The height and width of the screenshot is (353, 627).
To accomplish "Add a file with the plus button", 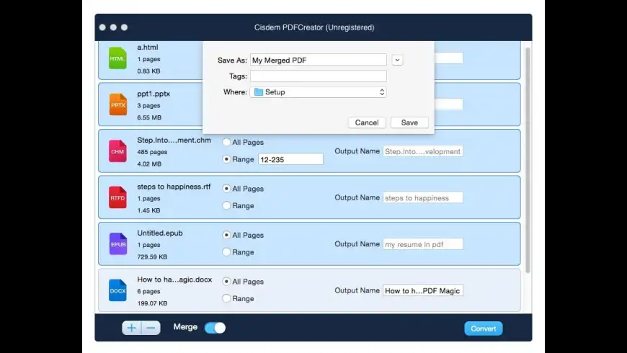I will 132,328.
